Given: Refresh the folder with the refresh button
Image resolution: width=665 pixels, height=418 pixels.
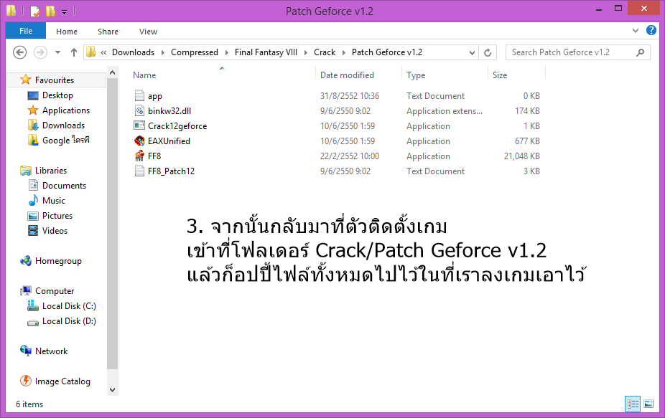Looking at the screenshot, I should pos(488,52).
